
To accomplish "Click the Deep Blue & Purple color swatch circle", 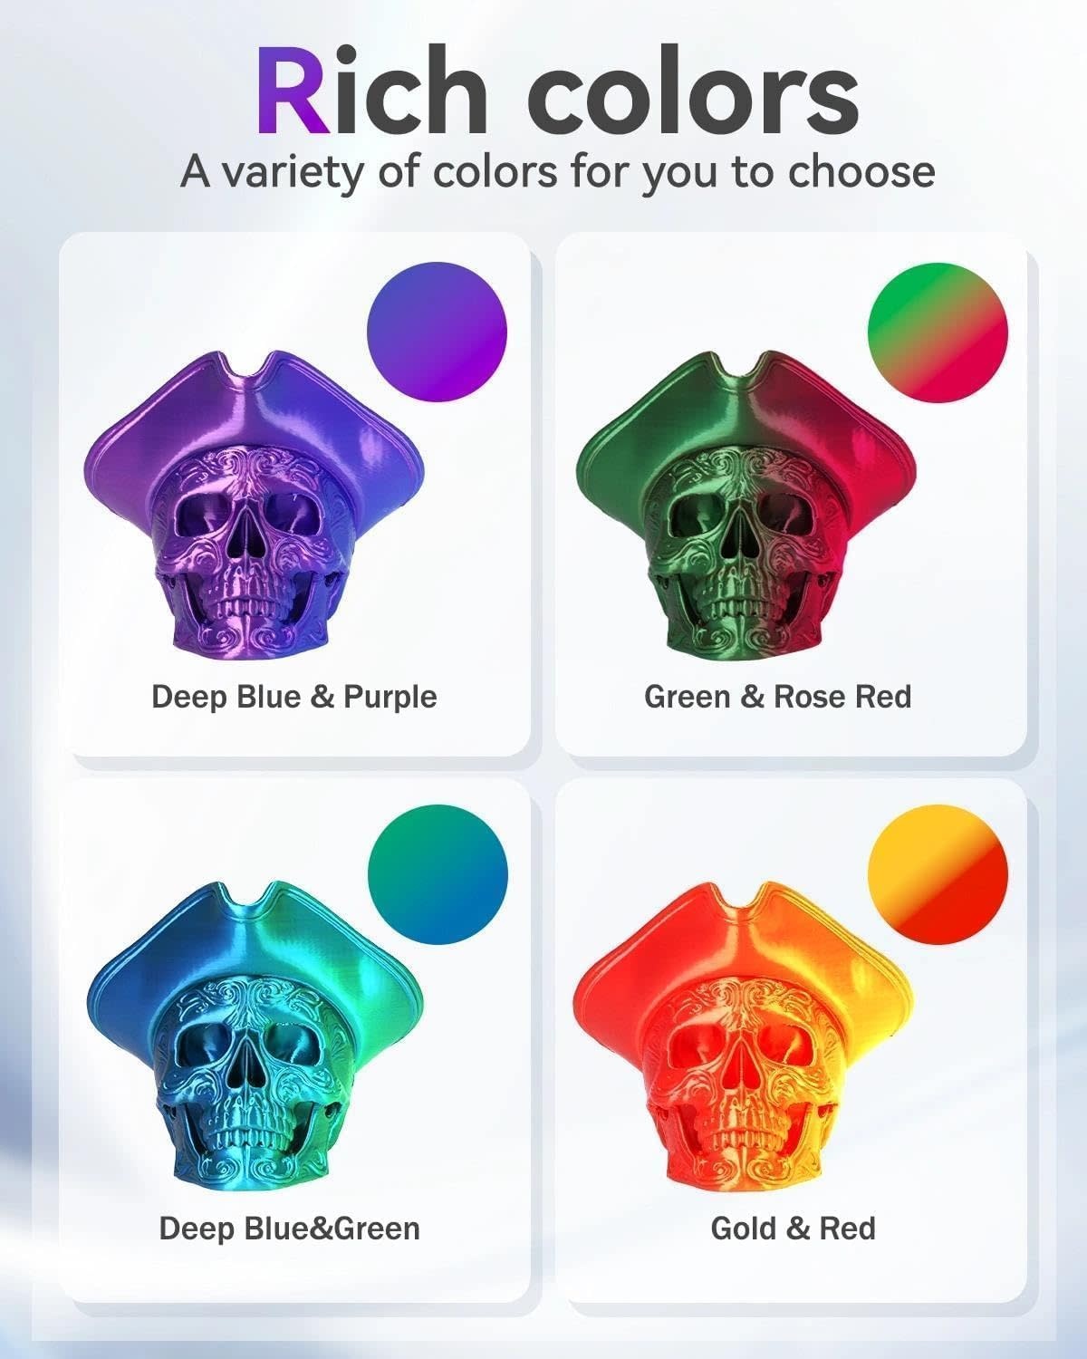I will point(437,331).
